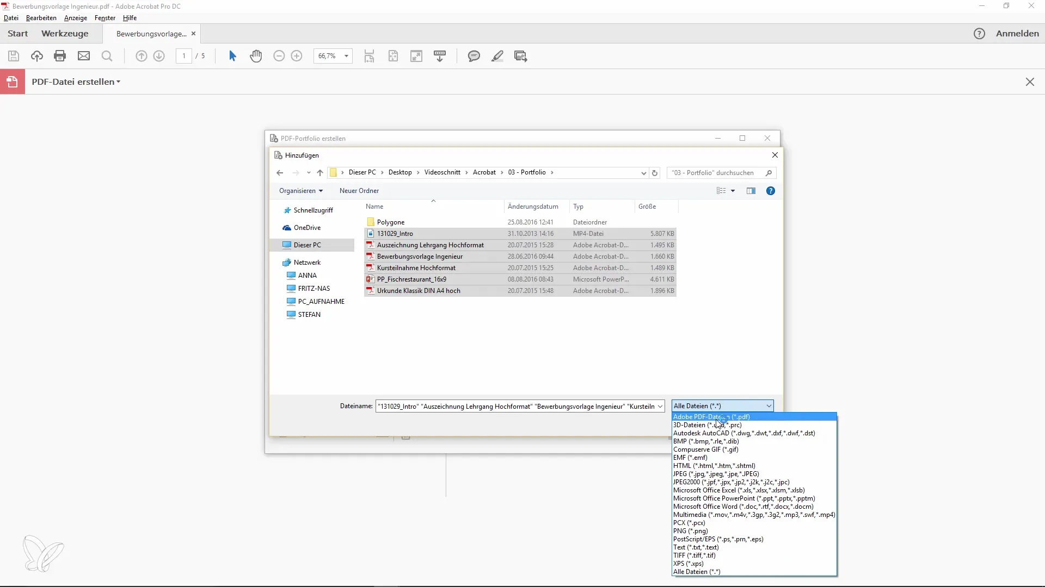Sort by Änderungsdatum column header
The height and width of the screenshot is (587, 1045).
click(533, 207)
